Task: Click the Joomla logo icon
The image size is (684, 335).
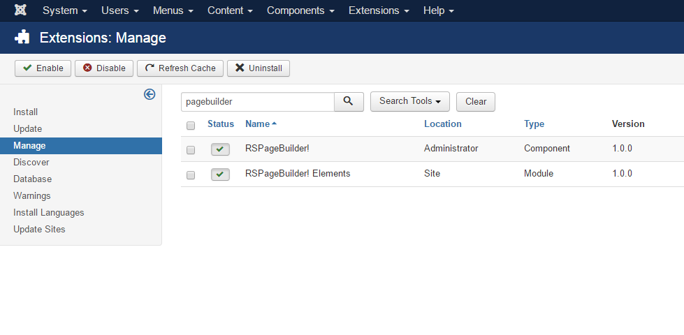Action: click(20, 10)
